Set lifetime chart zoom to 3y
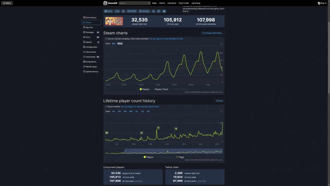330x186 pixels. pos(142,111)
